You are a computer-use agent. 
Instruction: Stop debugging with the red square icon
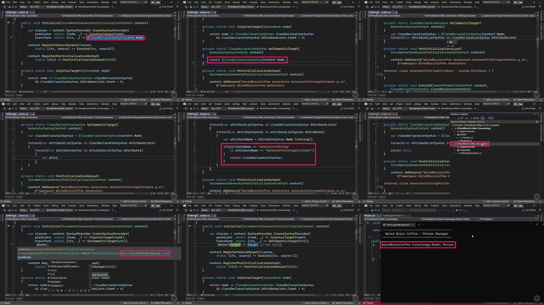coord(460,210)
